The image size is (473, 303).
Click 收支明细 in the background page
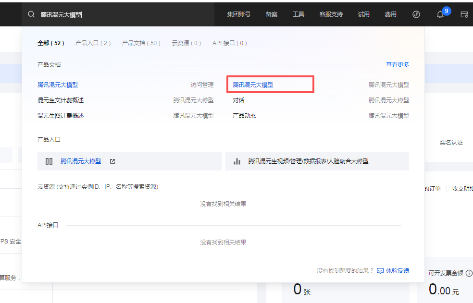pyautogui.click(x=462, y=188)
